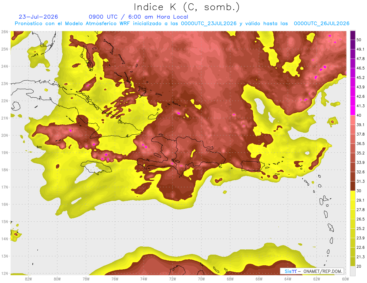Select the "23N" latitude tick label

tap(5, 84)
